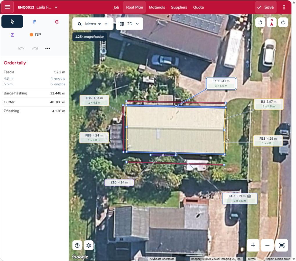Screen dimensions: 296x261
Task: Save the roof plan
Action: coord(266,7)
